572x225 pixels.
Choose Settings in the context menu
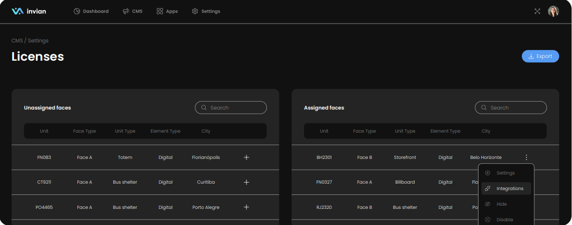506,173
